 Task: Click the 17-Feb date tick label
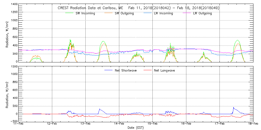point(220,124)
